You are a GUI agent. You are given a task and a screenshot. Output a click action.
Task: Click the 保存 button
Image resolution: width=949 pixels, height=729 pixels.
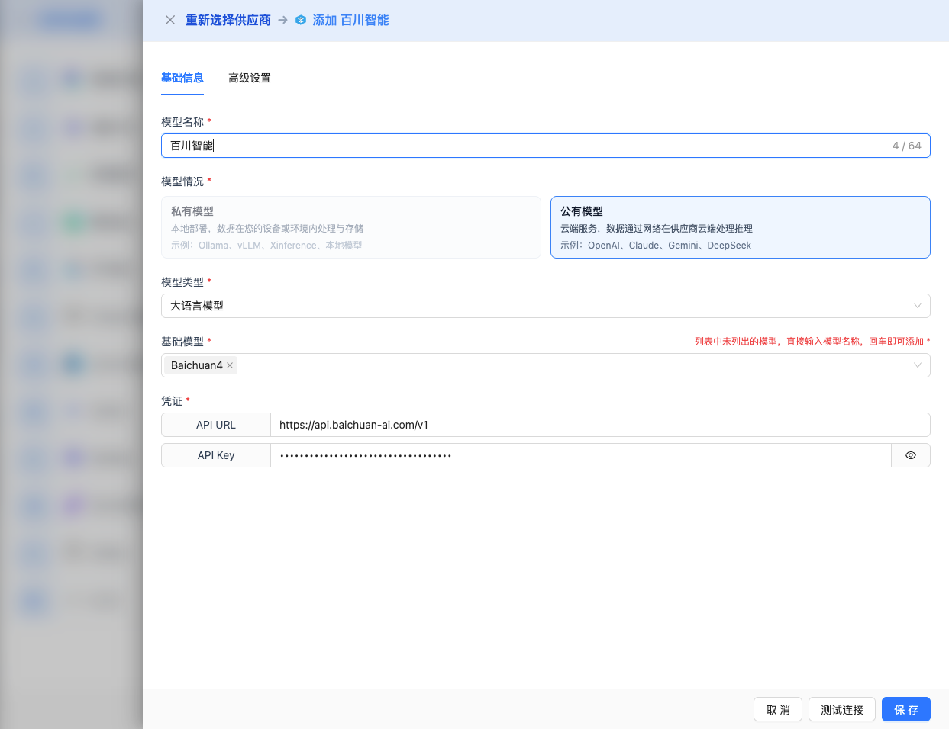click(x=905, y=709)
